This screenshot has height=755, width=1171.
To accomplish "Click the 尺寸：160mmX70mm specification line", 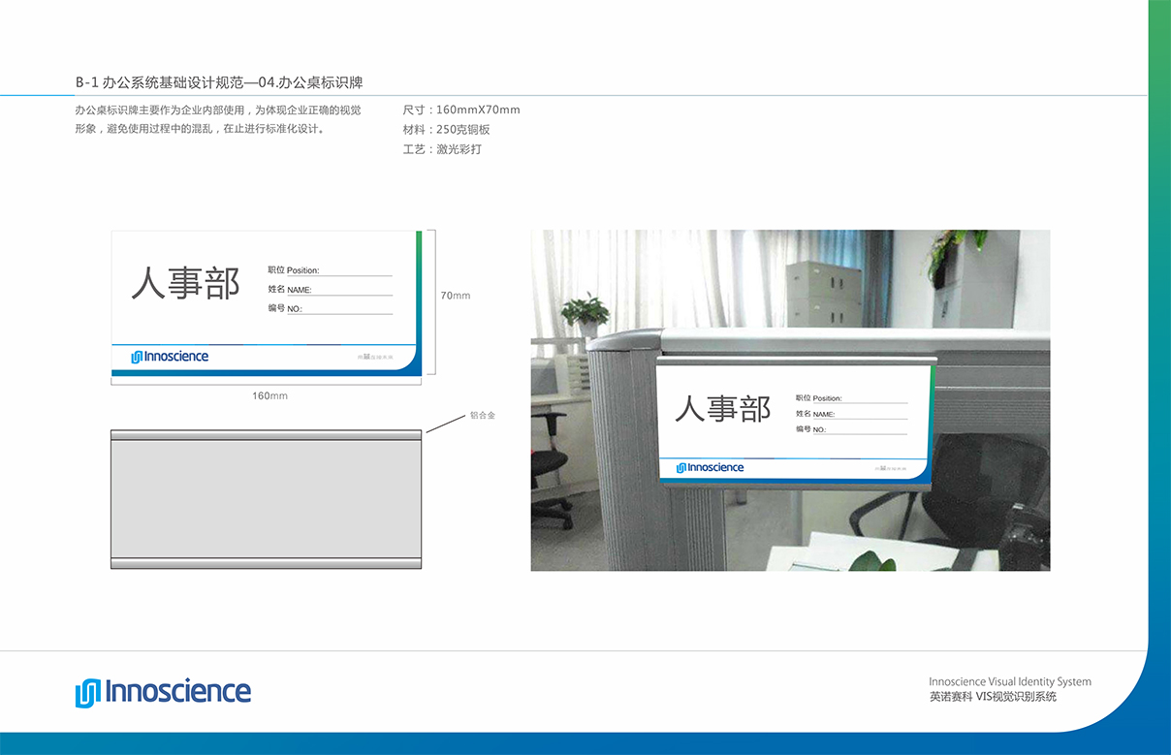I will click(x=461, y=110).
